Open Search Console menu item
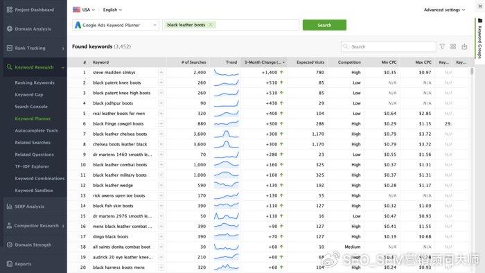This screenshot has width=485, height=273. click(x=31, y=106)
